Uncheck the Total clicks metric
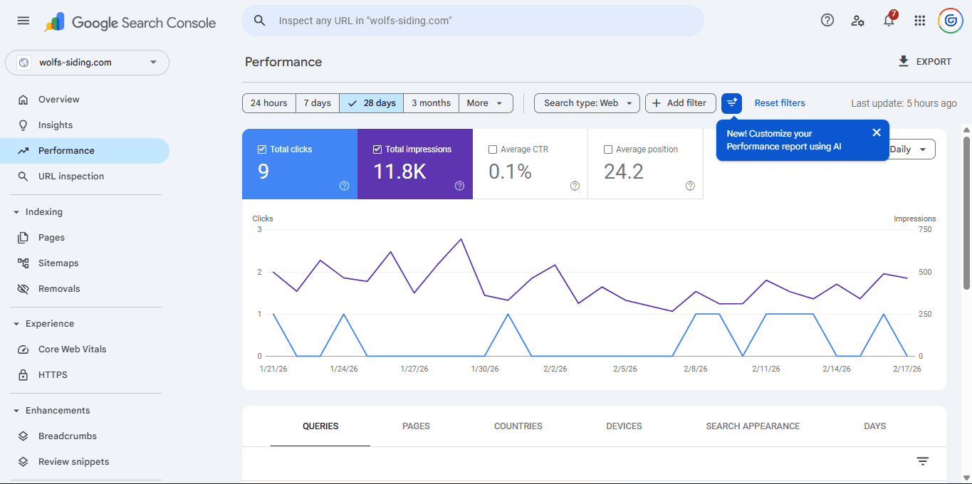Image resolution: width=972 pixels, height=484 pixels. pos(261,149)
